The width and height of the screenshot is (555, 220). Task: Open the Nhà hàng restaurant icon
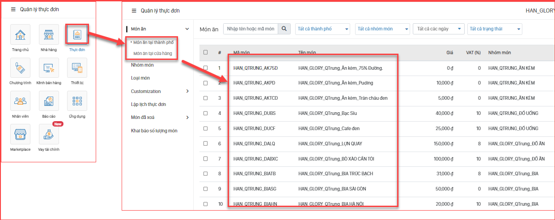(x=49, y=35)
